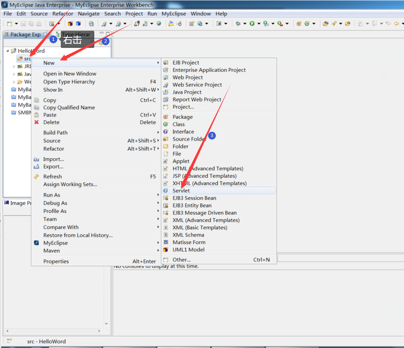This screenshot has width=404, height=348.
Task: Choose Export... in the context menu
Action: (x=96, y=166)
